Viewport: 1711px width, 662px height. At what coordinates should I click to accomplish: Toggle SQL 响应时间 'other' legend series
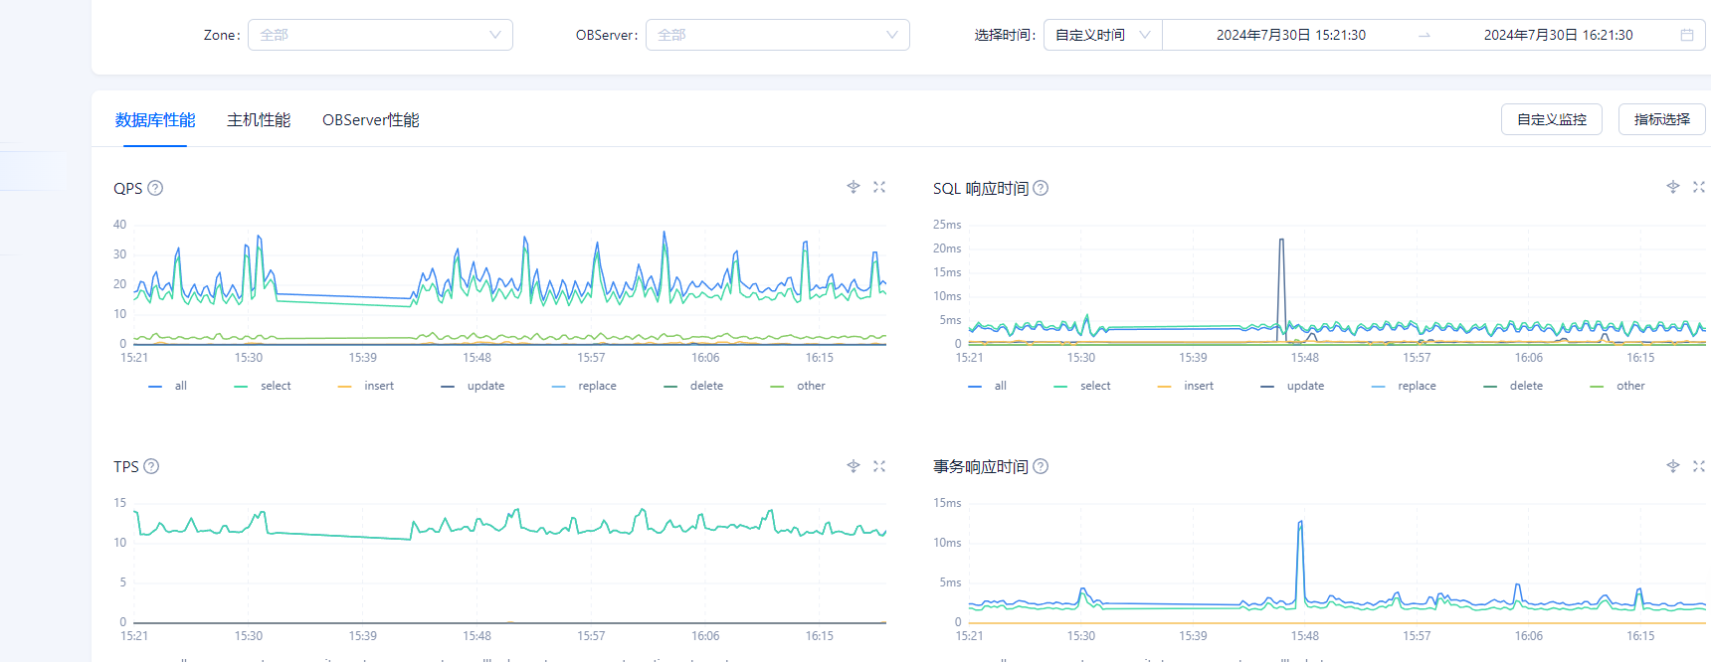[1617, 386]
